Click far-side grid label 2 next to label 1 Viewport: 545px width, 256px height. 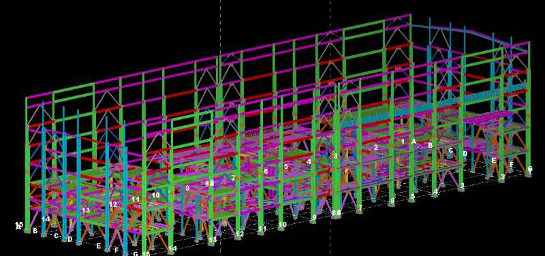376,147
